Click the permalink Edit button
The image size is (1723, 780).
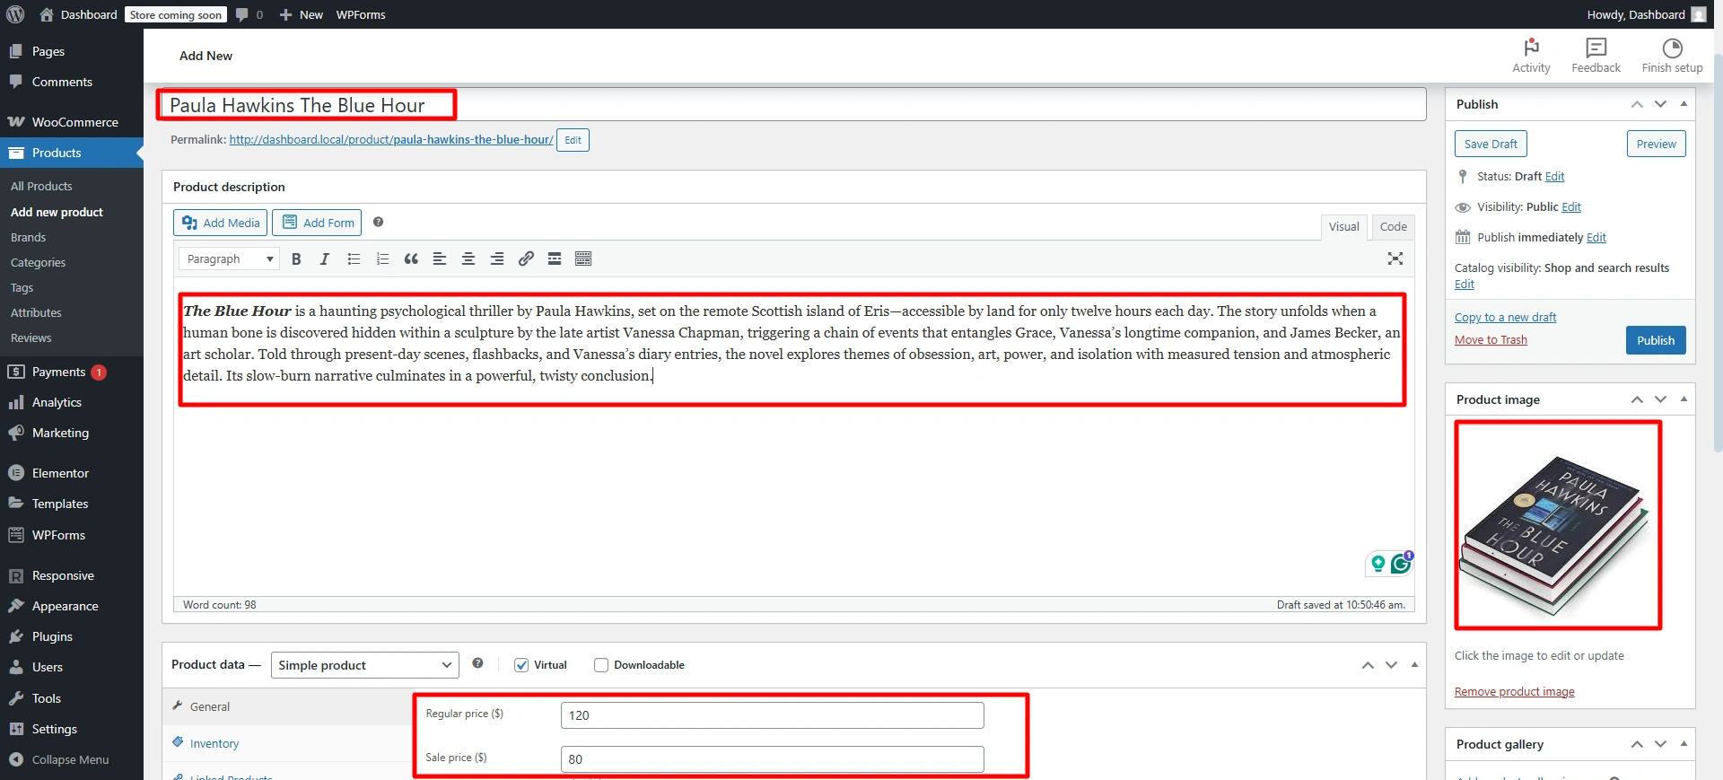pyautogui.click(x=573, y=140)
